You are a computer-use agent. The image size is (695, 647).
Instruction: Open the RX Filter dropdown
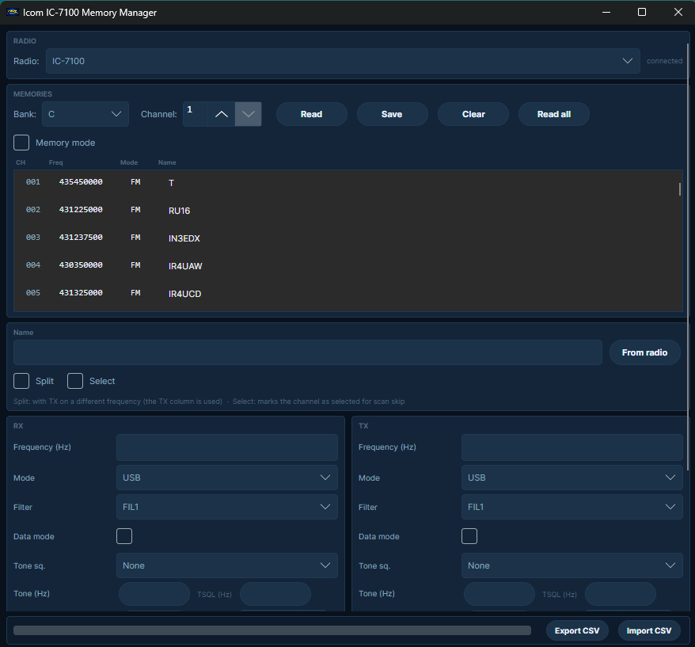coord(227,507)
